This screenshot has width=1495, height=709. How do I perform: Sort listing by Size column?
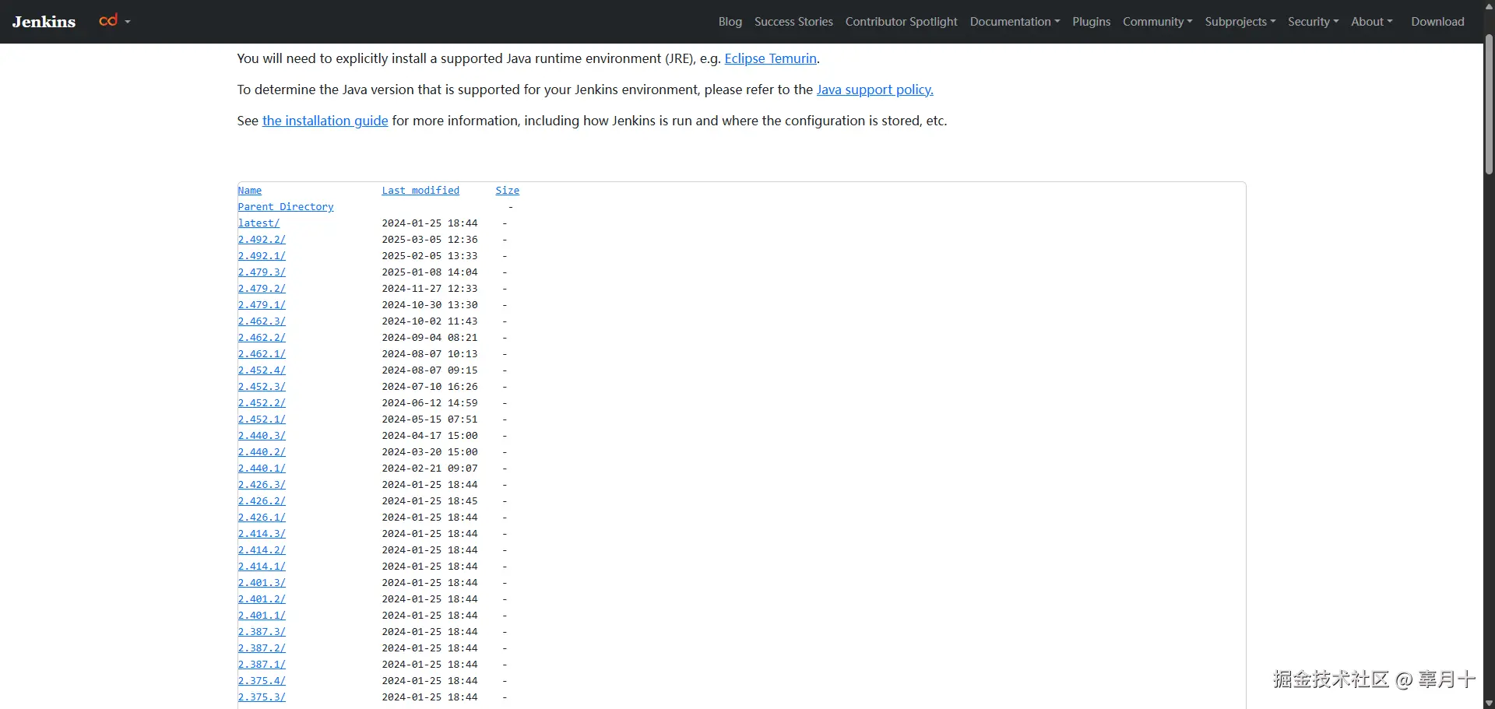click(x=507, y=191)
